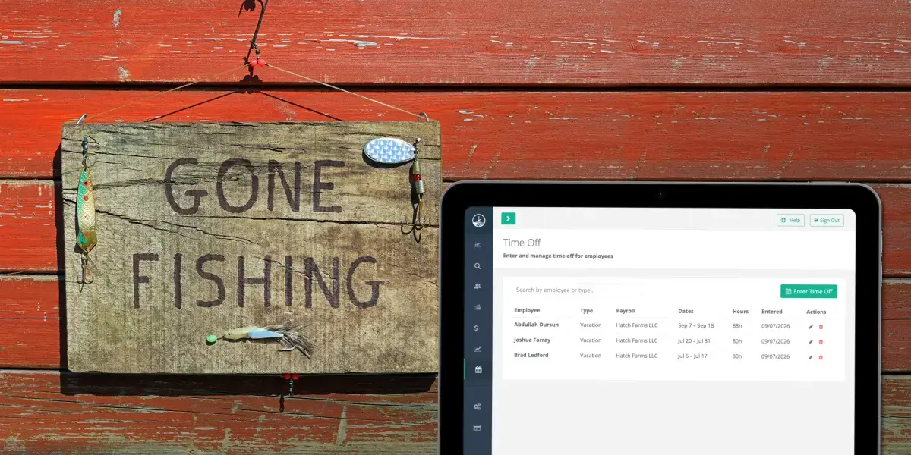Click the magnifier search icon in the sidebar
Viewport: 911px width, 455px height.
point(478,266)
